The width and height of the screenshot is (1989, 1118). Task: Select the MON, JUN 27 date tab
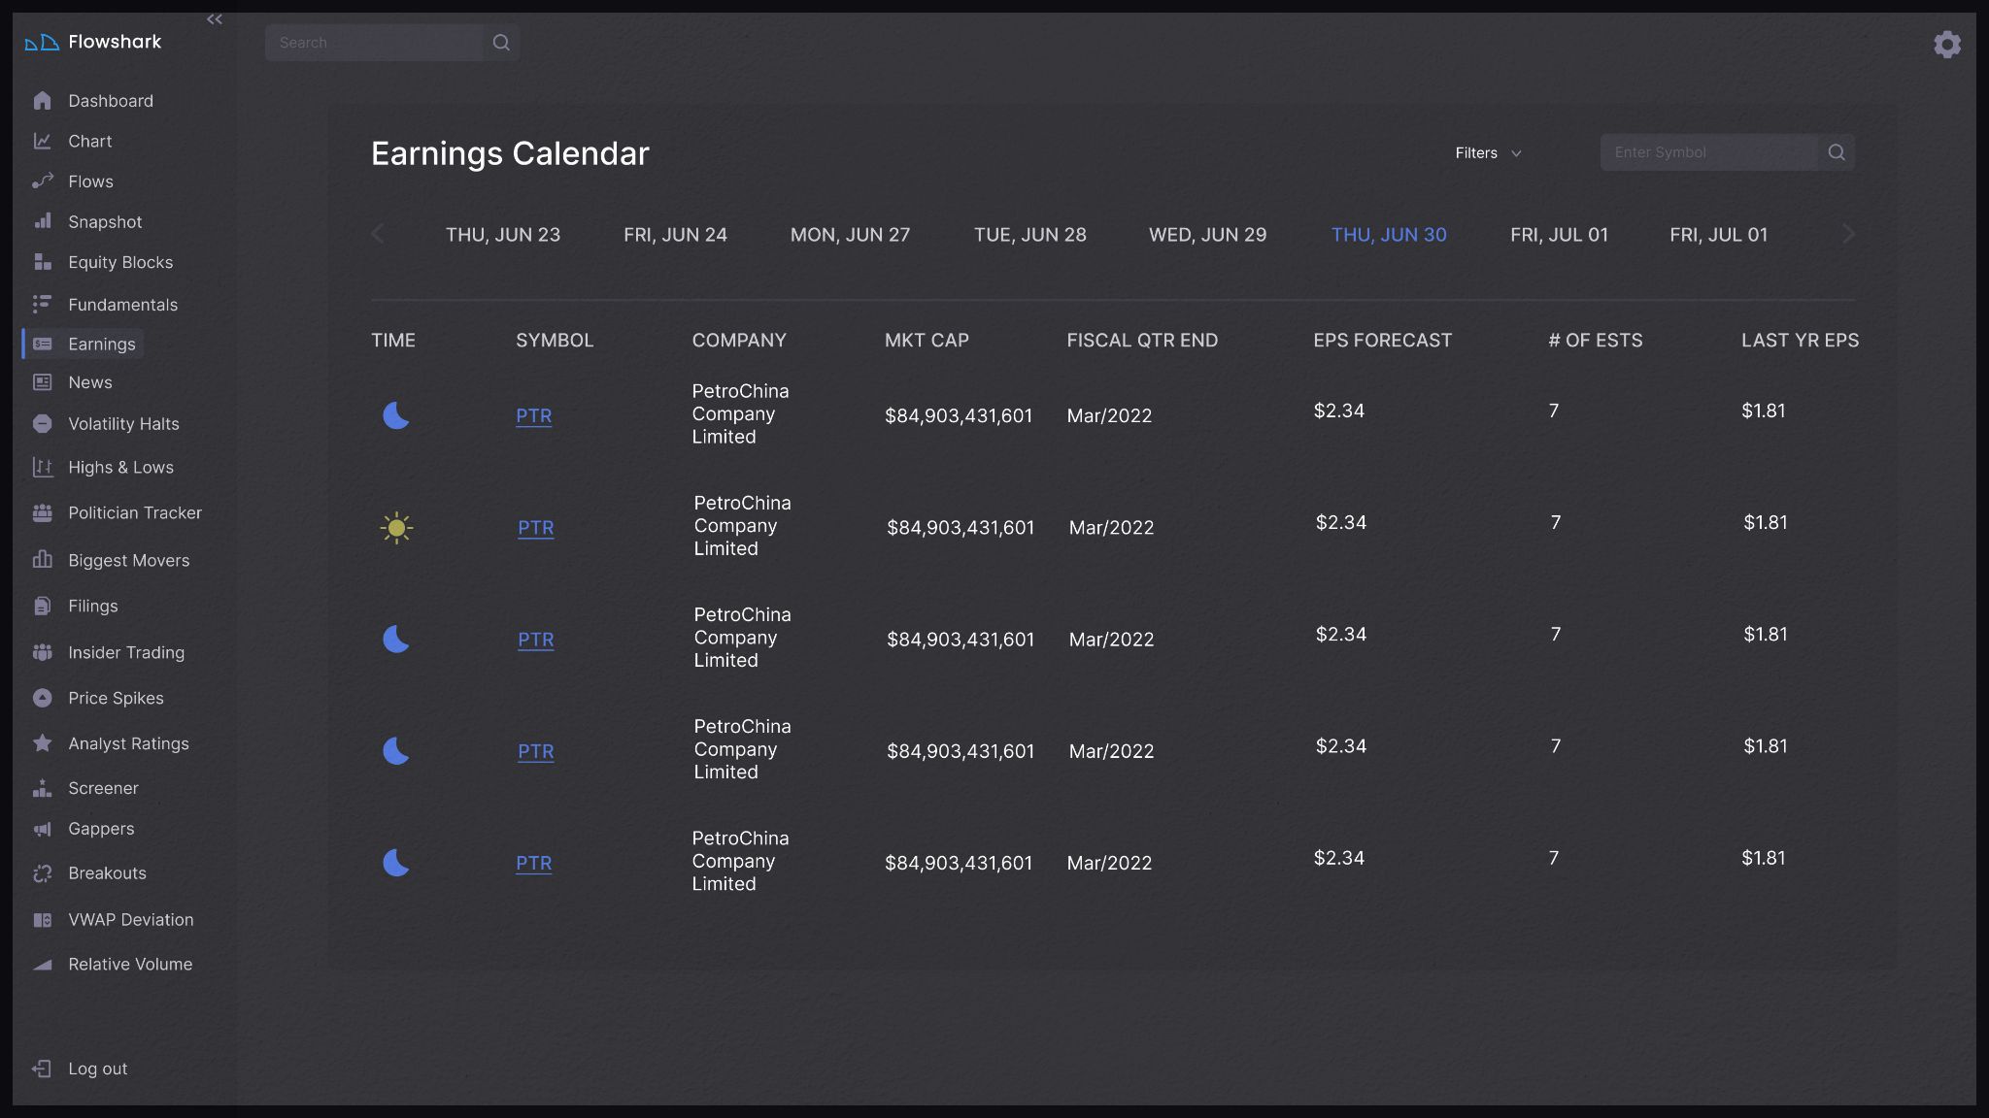[x=850, y=235]
